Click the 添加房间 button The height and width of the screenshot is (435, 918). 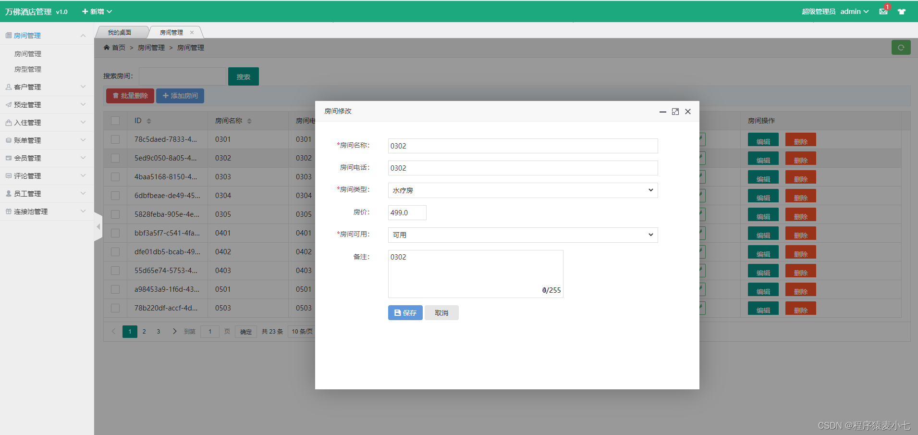[180, 96]
